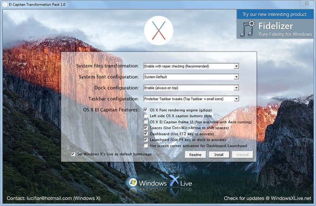Screen dimensions: 316x206
Task: Click contact email lucifiar@hotmail.com
Action: [49, 198]
